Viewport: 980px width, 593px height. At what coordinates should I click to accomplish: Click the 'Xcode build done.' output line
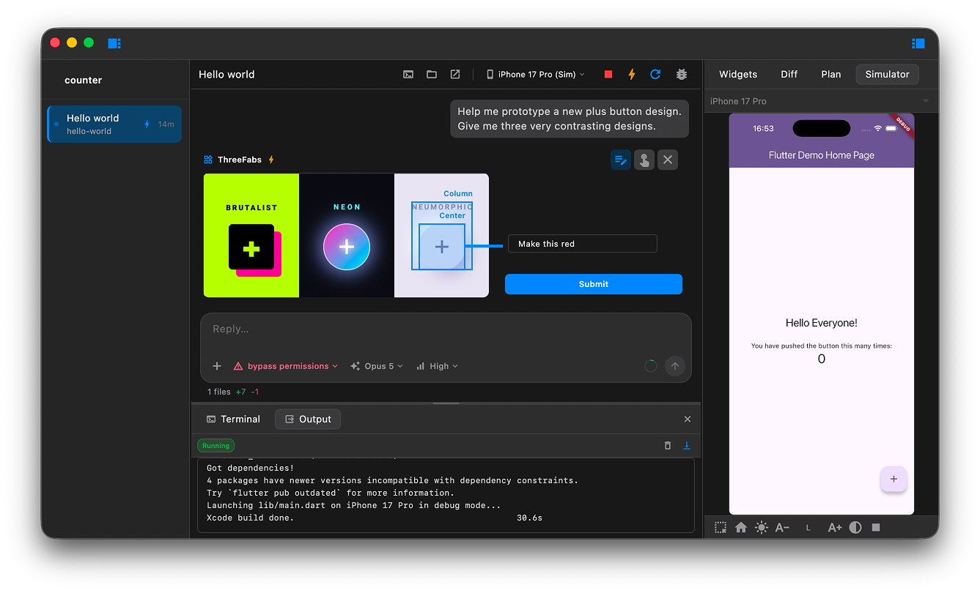(250, 518)
